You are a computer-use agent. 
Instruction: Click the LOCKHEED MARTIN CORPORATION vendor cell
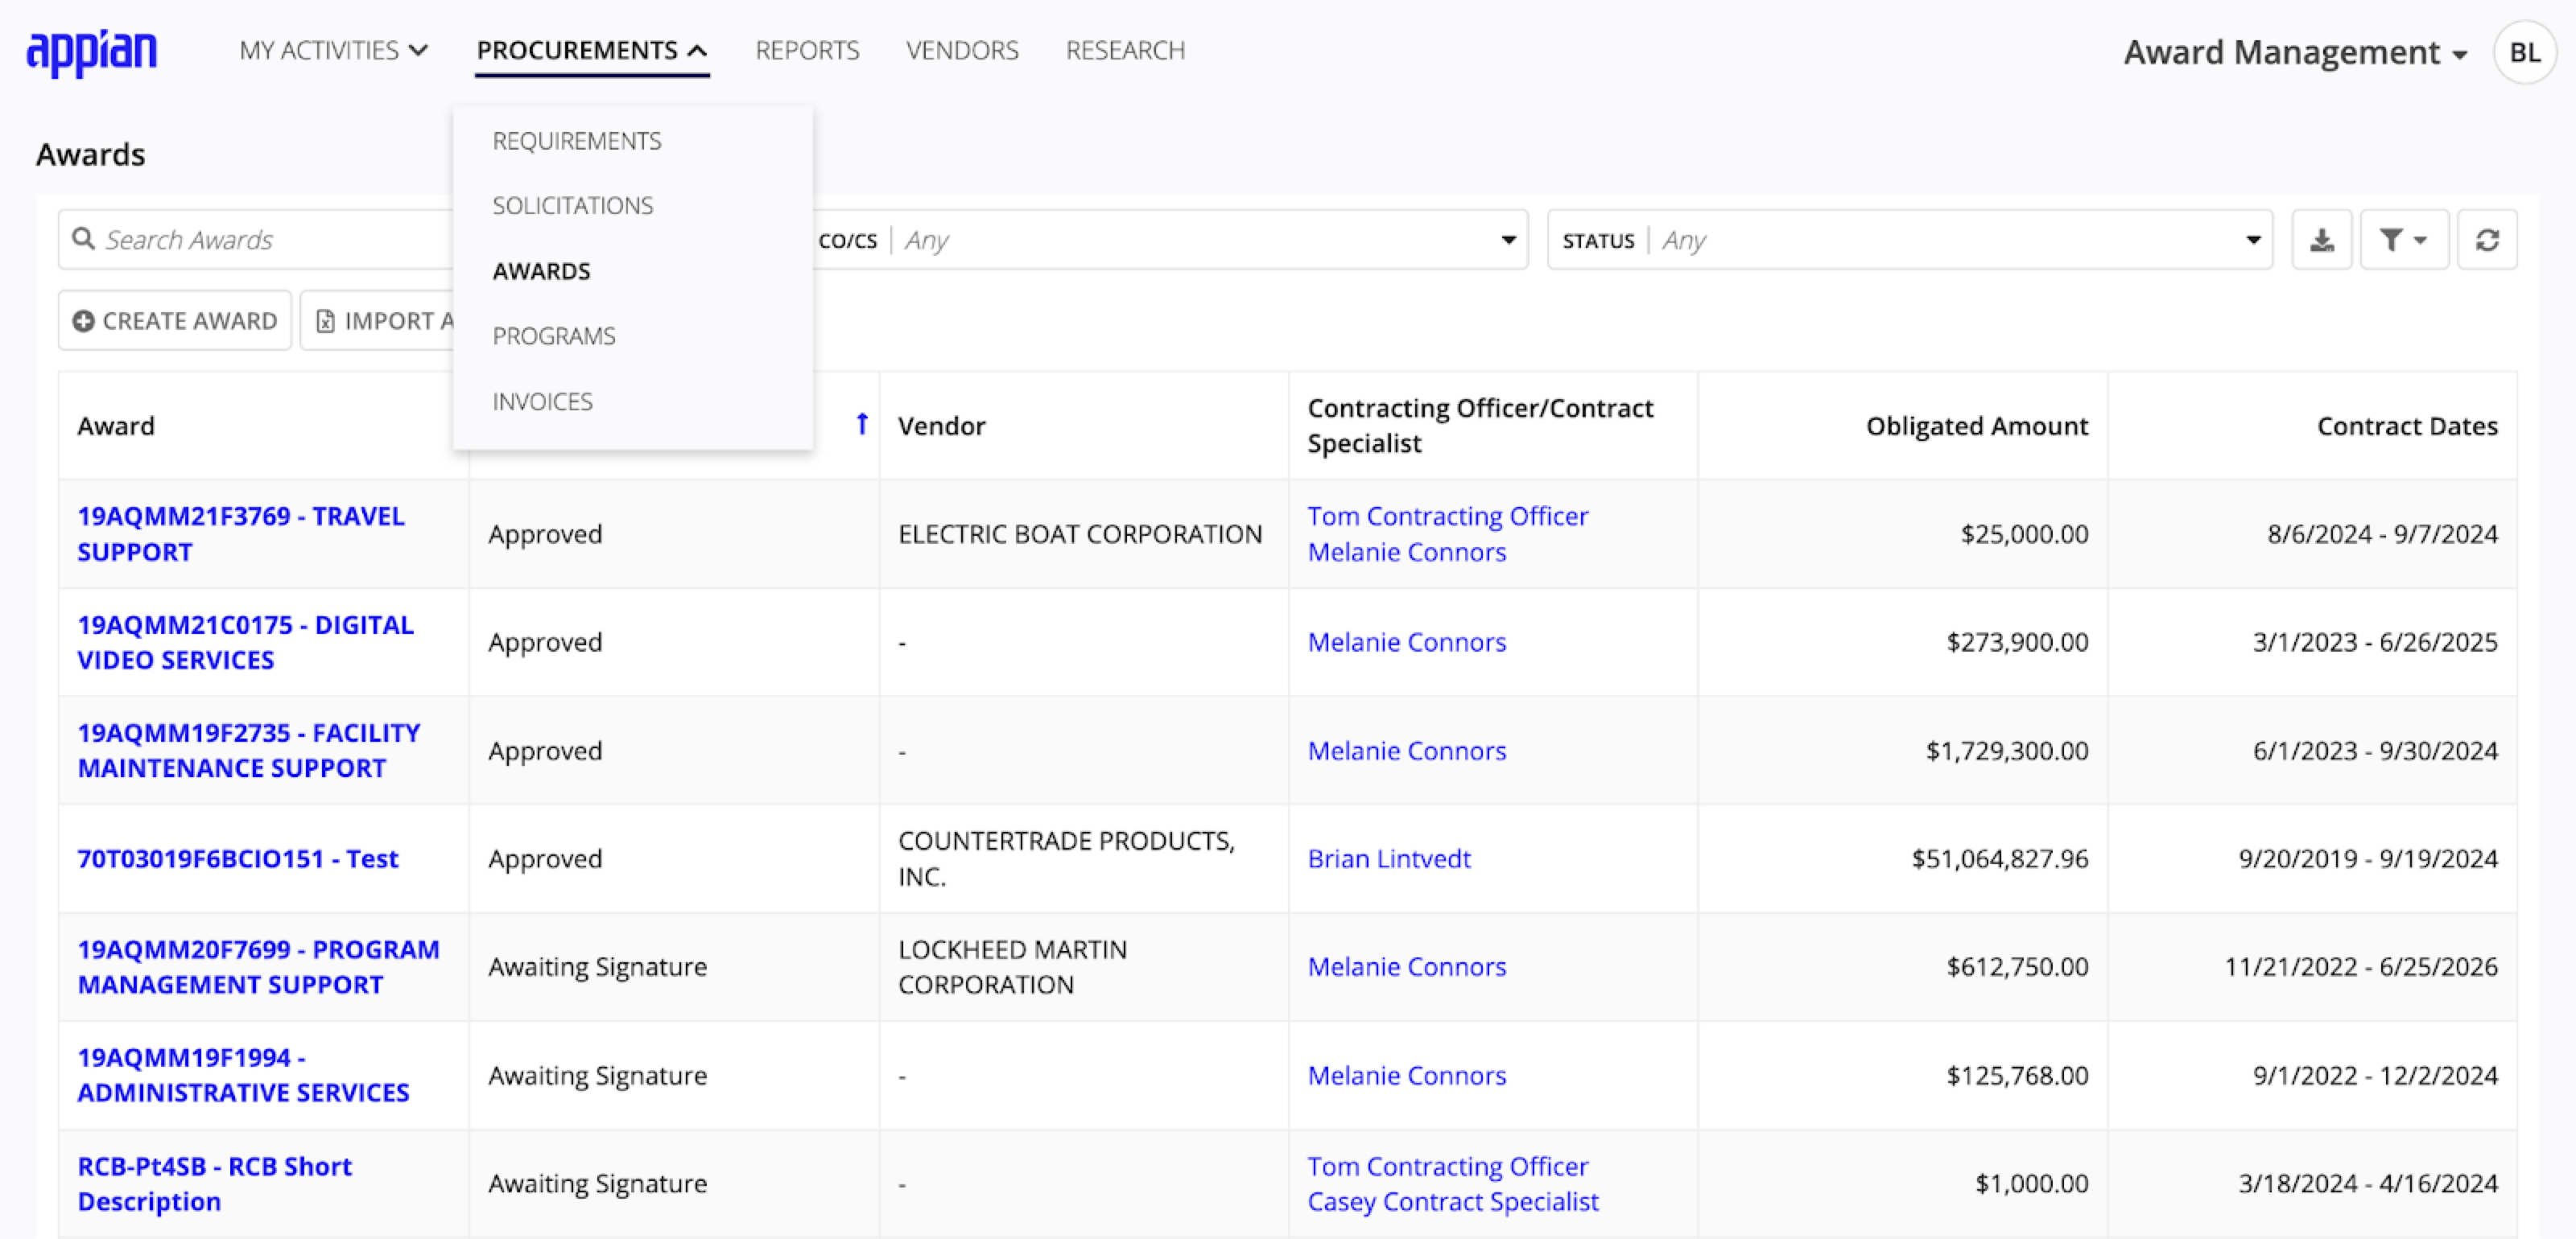(x=1012, y=967)
